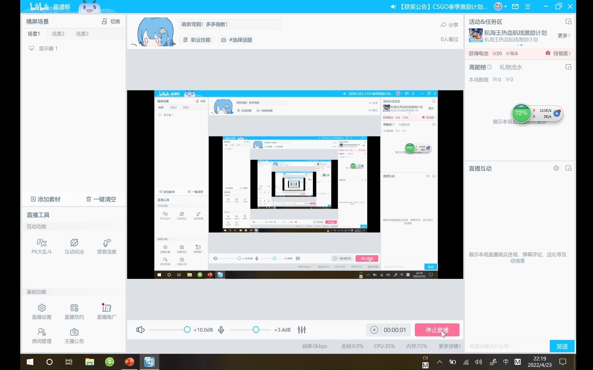
Task: Switch to 场景2 tab
Action: tap(58, 34)
